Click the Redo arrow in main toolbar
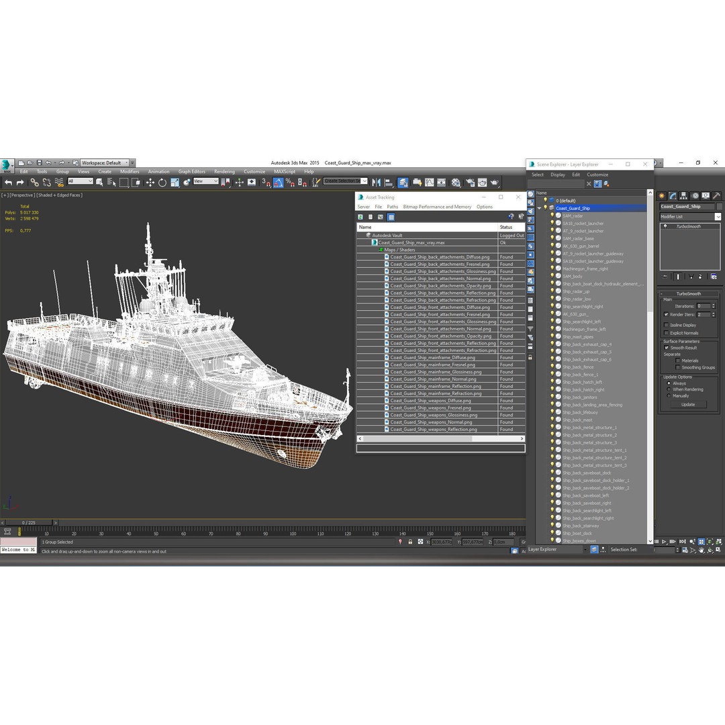Image resolution: width=725 pixels, height=725 pixels. tap(19, 183)
